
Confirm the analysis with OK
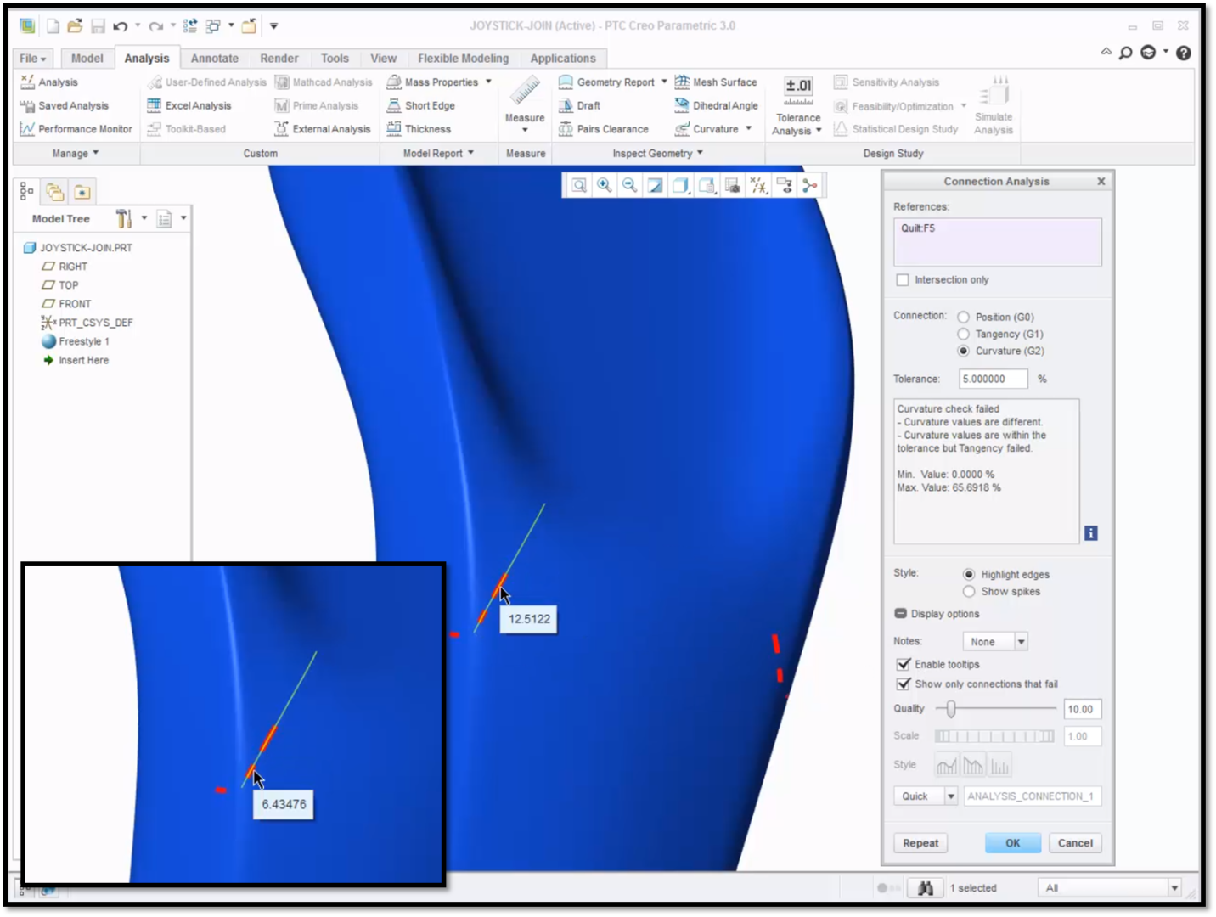click(1013, 843)
